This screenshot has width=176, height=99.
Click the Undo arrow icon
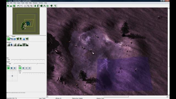coord(18,6)
